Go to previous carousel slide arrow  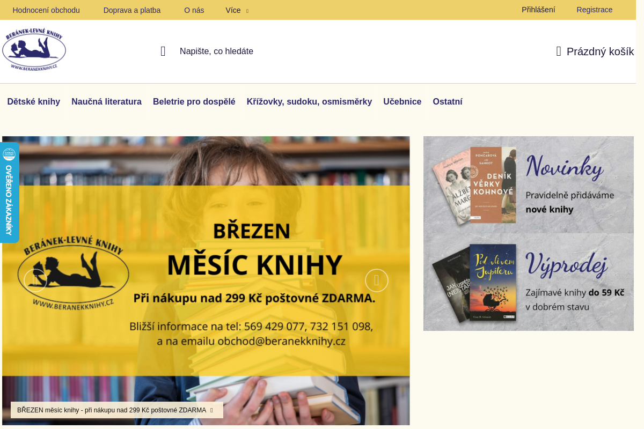pyautogui.click(x=35, y=280)
